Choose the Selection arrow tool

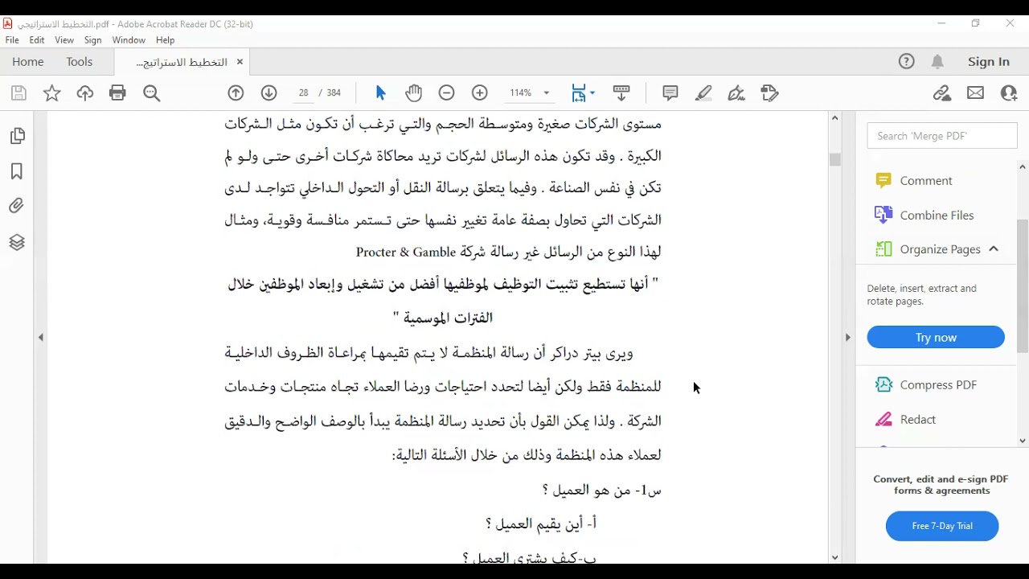(381, 93)
